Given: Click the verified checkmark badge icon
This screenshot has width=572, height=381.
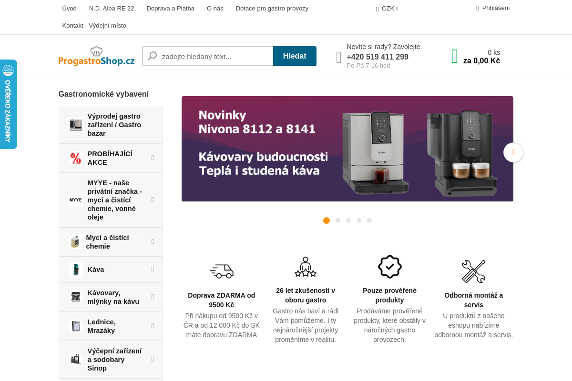Looking at the screenshot, I should tap(390, 267).
